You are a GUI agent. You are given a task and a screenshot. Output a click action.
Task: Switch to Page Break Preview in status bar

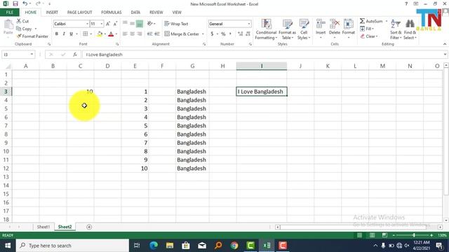pyautogui.click(x=384, y=235)
